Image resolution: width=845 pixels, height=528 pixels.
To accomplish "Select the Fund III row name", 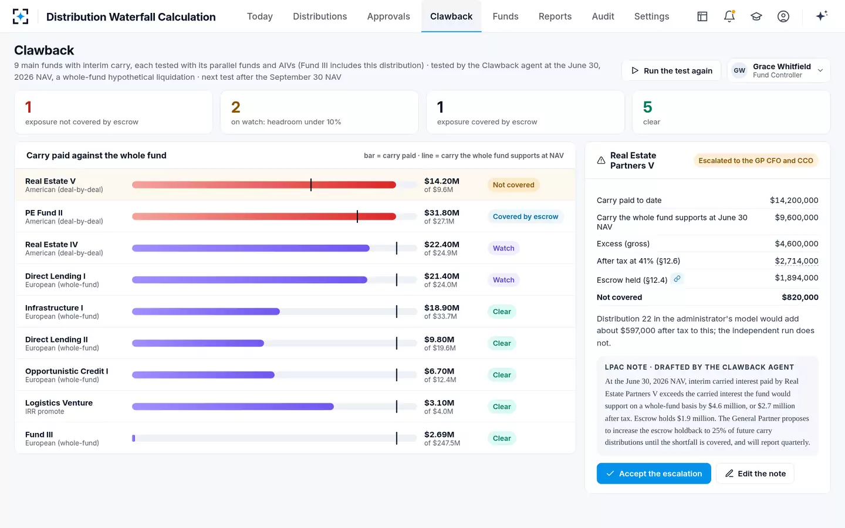I will (x=39, y=435).
